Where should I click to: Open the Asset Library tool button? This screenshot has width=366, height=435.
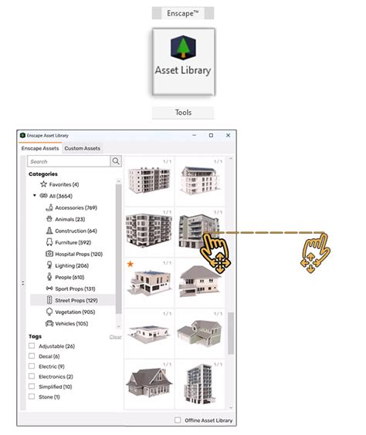(183, 62)
